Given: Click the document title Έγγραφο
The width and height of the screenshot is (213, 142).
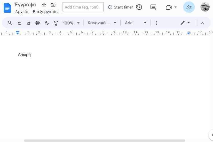Looking at the screenshot, I should 25,5.
